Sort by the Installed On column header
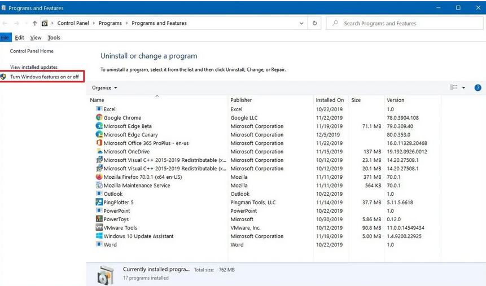Screen dimensions: 486x286 pos(331,100)
